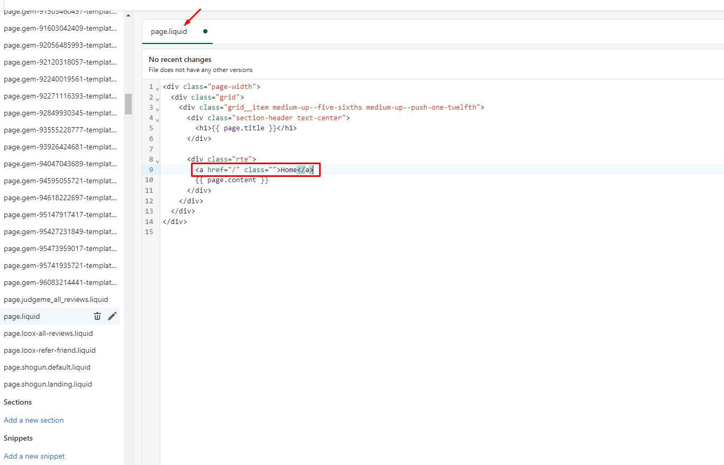This screenshot has height=465, width=724.
Task: Open page.gem-95427231849 template file
Action: tap(60, 231)
